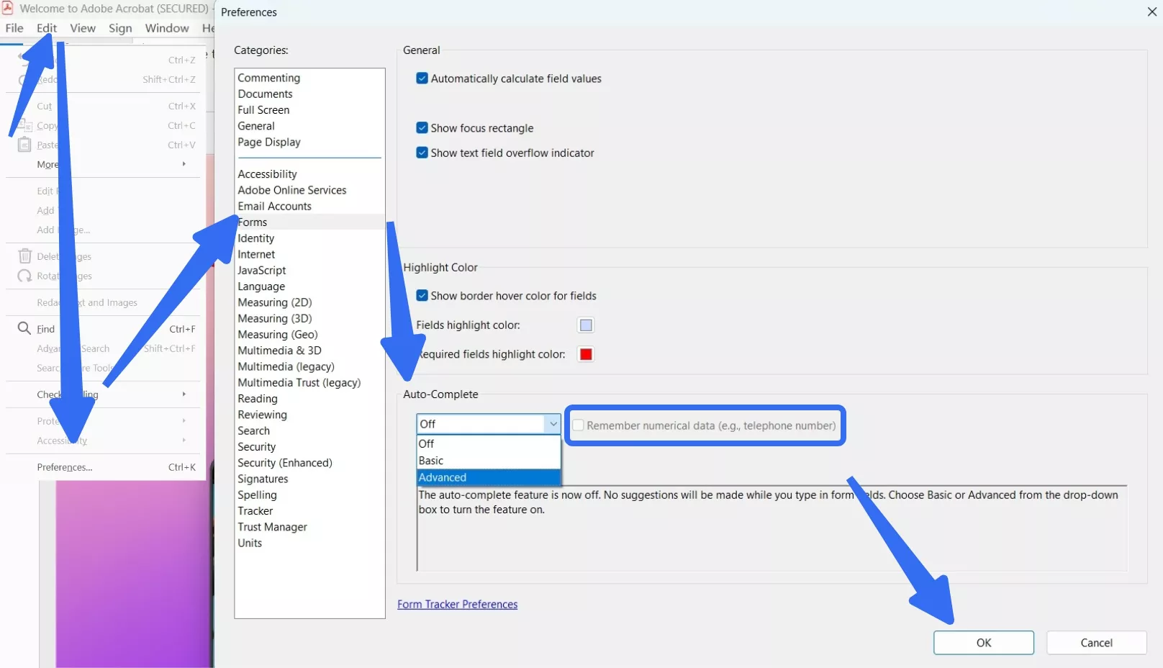This screenshot has height=668, width=1163.
Task: Close the Preferences dialog
Action: (x=1151, y=12)
